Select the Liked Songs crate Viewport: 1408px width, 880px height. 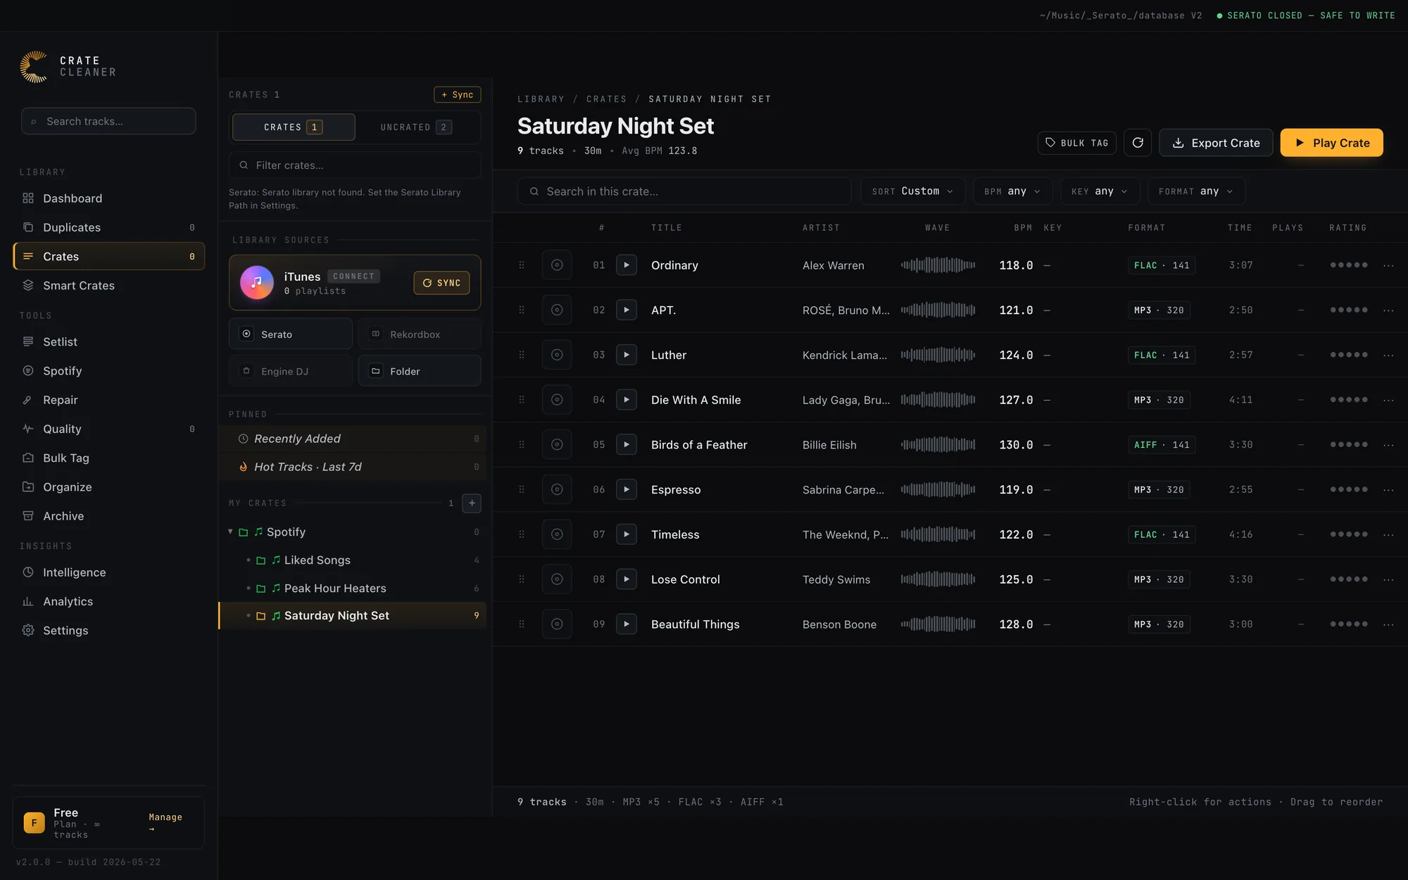(353, 560)
